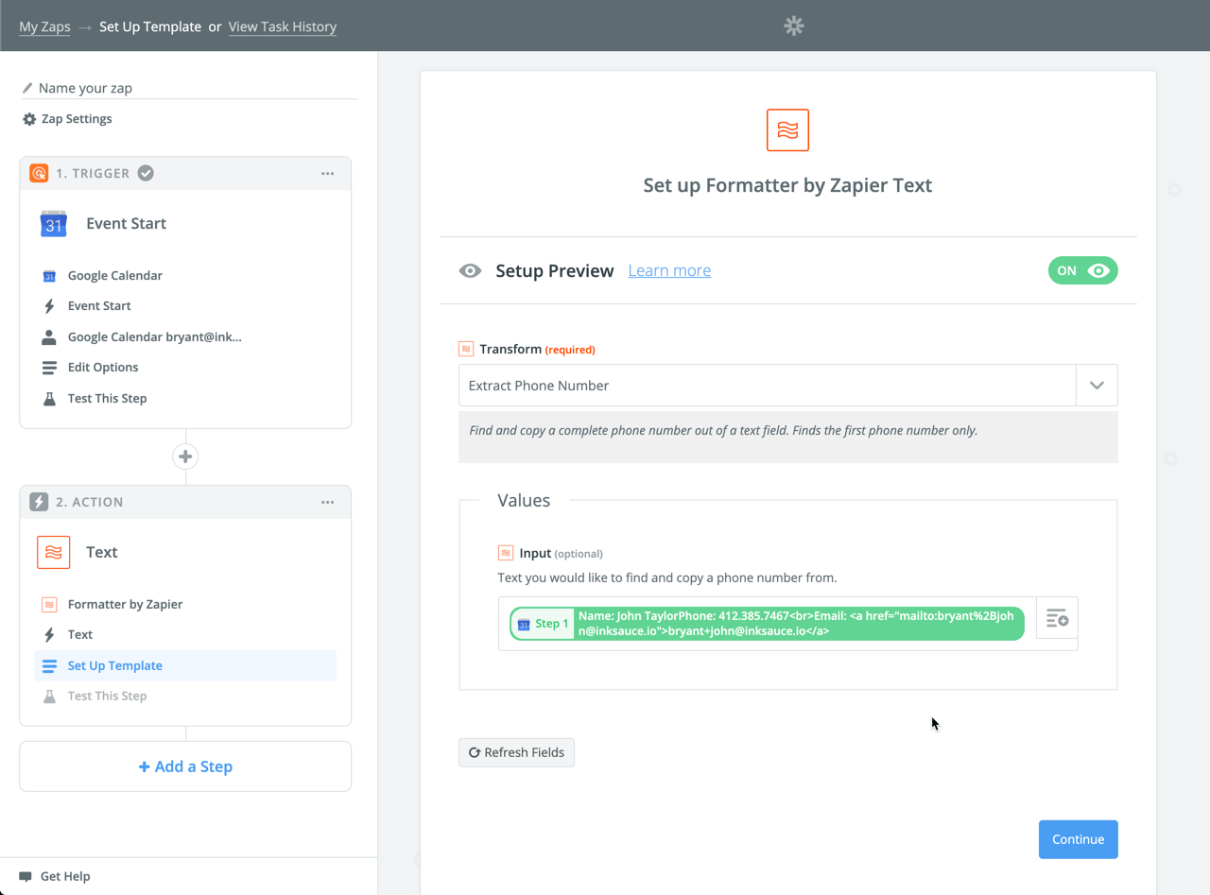Click the speech bubble icon beside Get Help
Image resolution: width=1210 pixels, height=895 pixels.
click(x=26, y=877)
